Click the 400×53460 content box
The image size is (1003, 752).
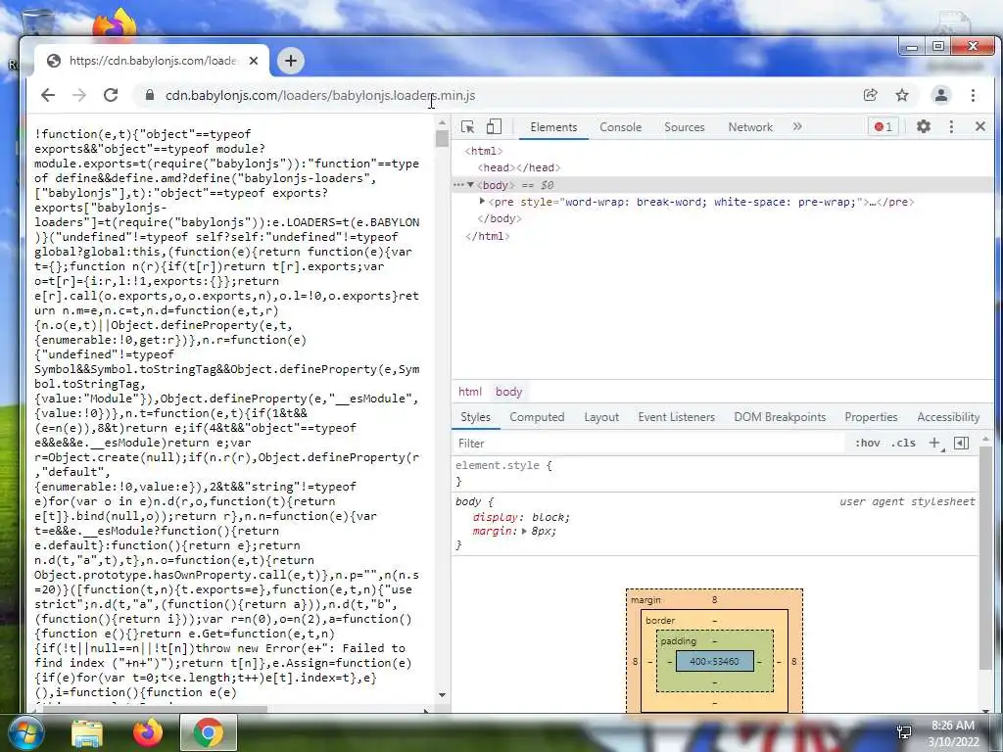coord(714,661)
